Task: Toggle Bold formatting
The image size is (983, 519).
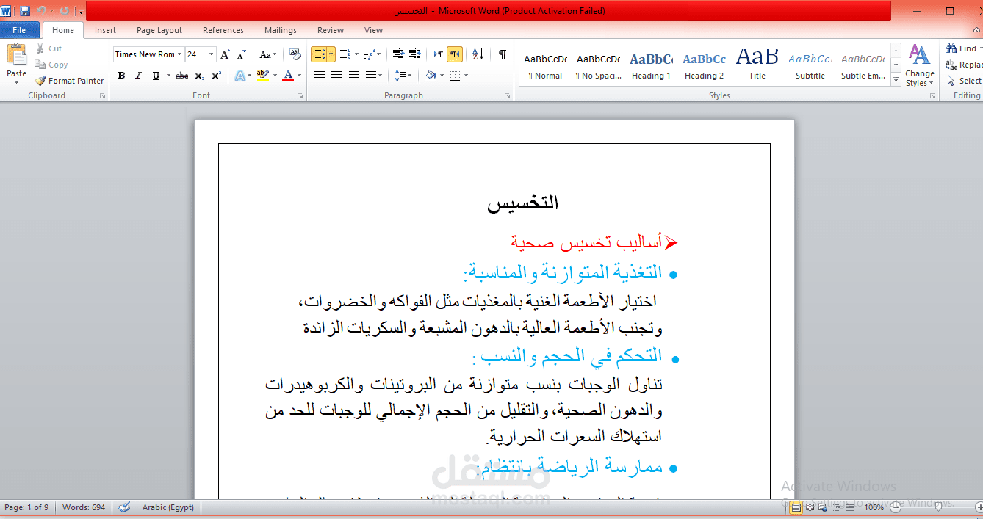Action: coord(121,75)
